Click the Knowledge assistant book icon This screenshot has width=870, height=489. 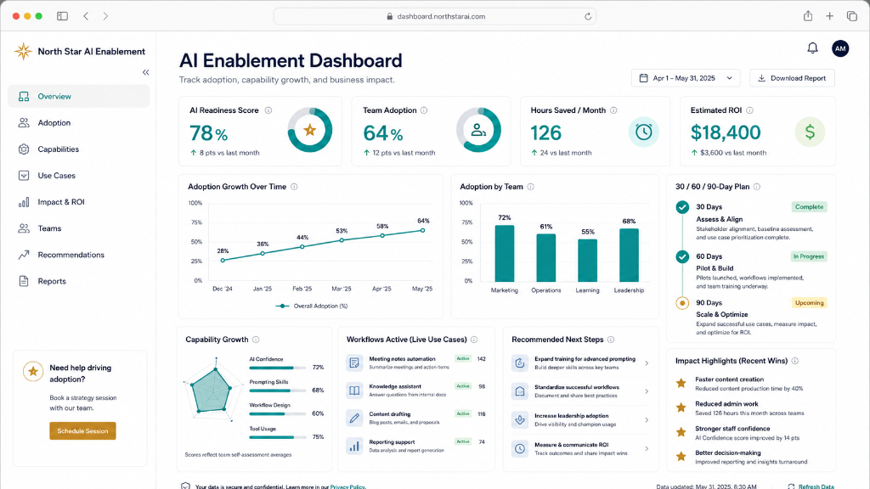[354, 391]
